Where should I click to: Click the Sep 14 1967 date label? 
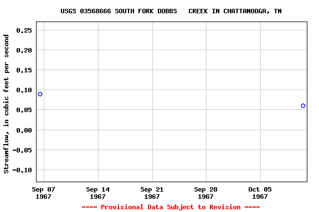(97, 193)
